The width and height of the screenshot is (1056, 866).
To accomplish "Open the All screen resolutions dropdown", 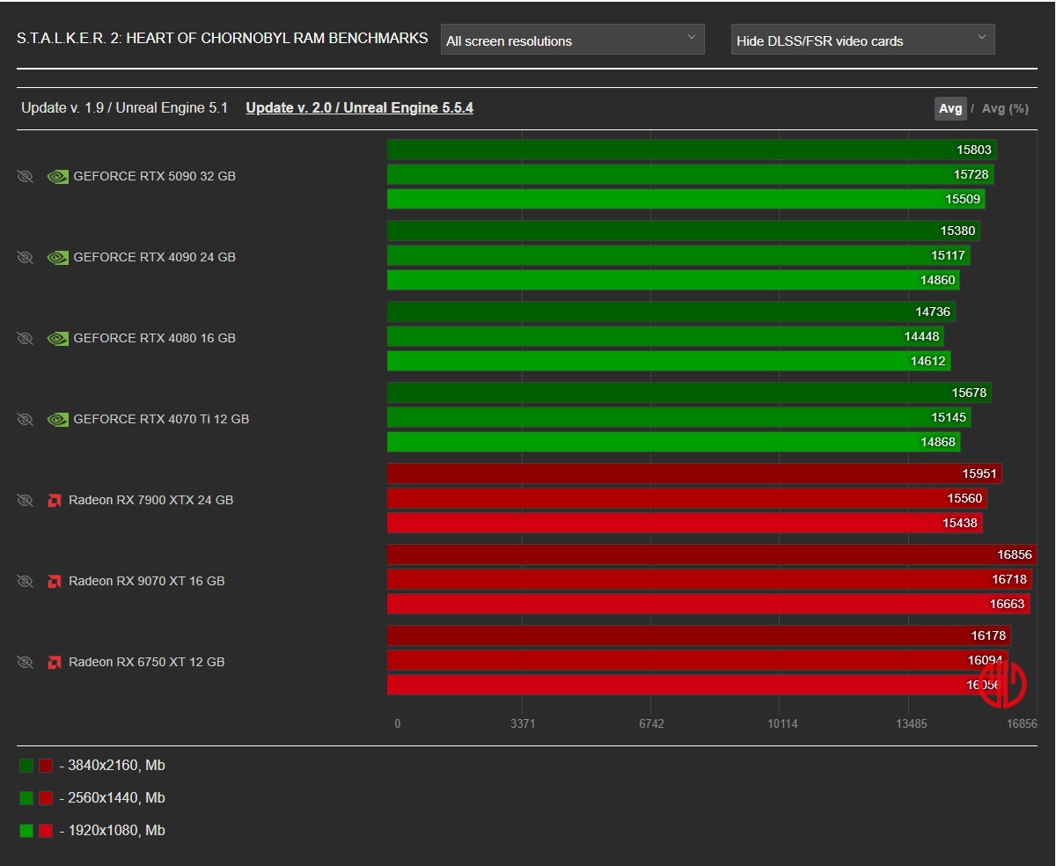I will 572,40.
